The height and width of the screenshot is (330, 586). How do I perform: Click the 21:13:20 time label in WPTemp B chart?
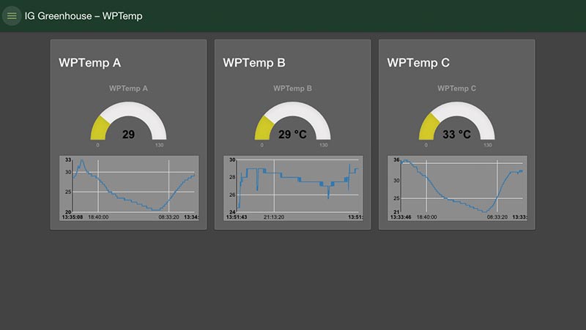pyautogui.click(x=274, y=217)
